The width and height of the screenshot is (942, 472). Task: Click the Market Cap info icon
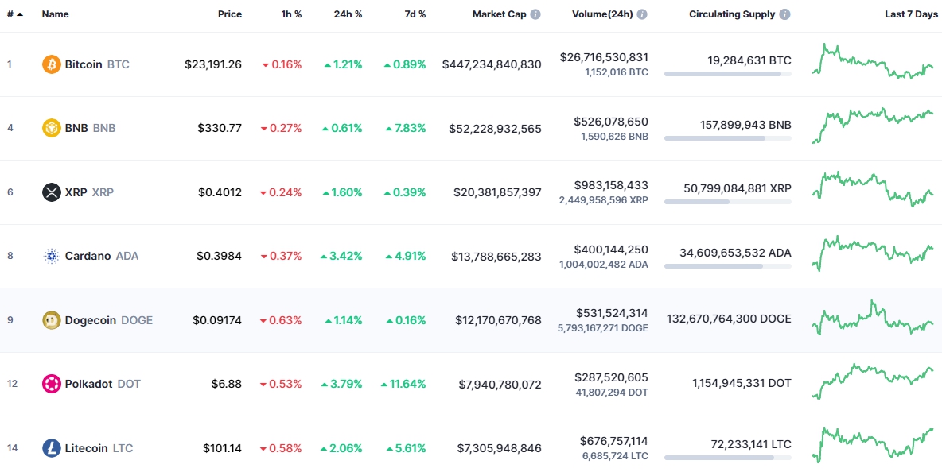535,14
